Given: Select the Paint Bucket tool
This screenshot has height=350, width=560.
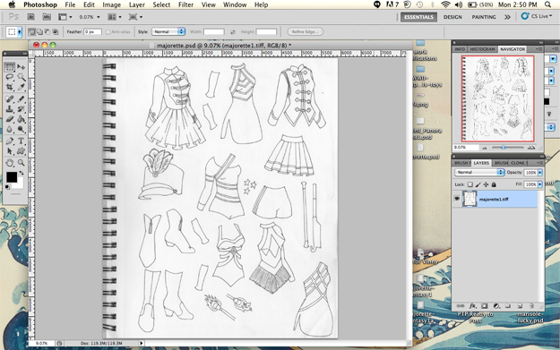Looking at the screenshot, I should pyautogui.click(x=22, y=119).
